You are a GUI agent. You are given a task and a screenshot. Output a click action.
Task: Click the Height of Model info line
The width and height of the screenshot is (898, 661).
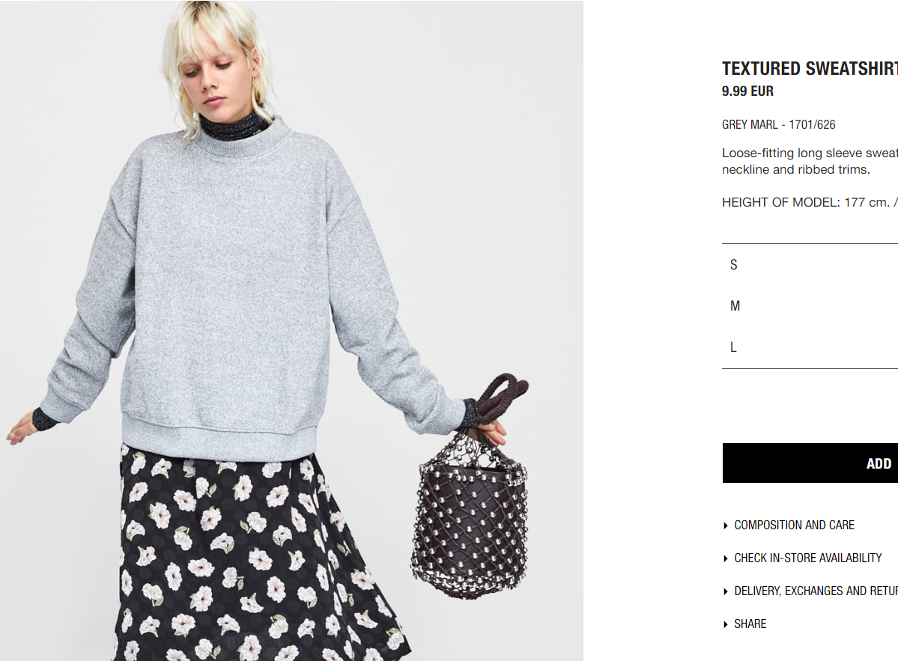pos(810,203)
